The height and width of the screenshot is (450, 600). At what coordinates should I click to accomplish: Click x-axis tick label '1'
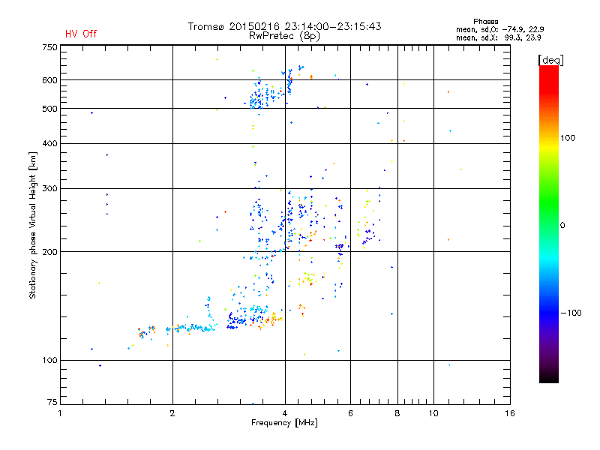[60, 413]
